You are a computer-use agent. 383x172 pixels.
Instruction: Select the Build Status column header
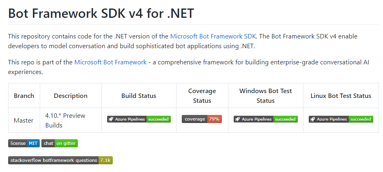click(139, 96)
